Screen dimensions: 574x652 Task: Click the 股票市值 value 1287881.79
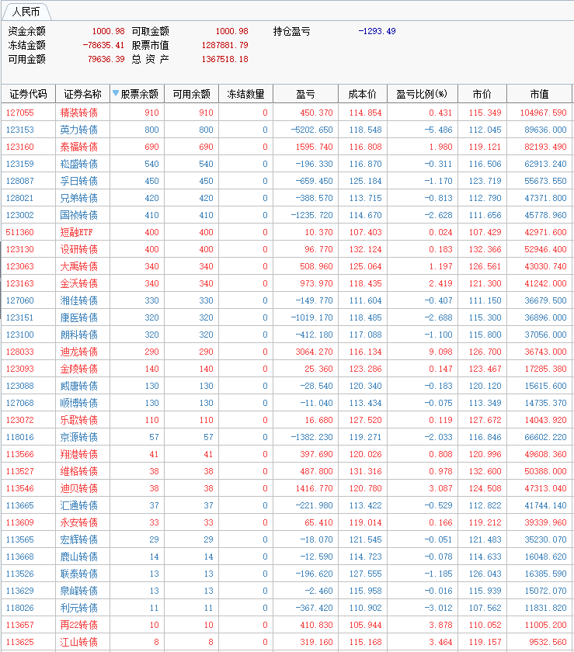(x=224, y=45)
